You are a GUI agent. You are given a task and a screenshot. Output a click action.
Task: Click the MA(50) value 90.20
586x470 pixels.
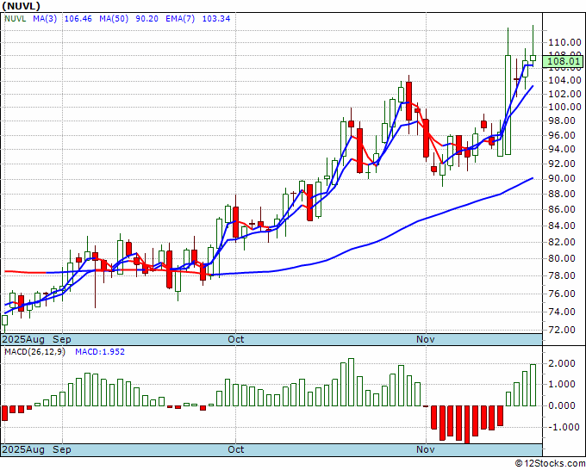pos(146,19)
